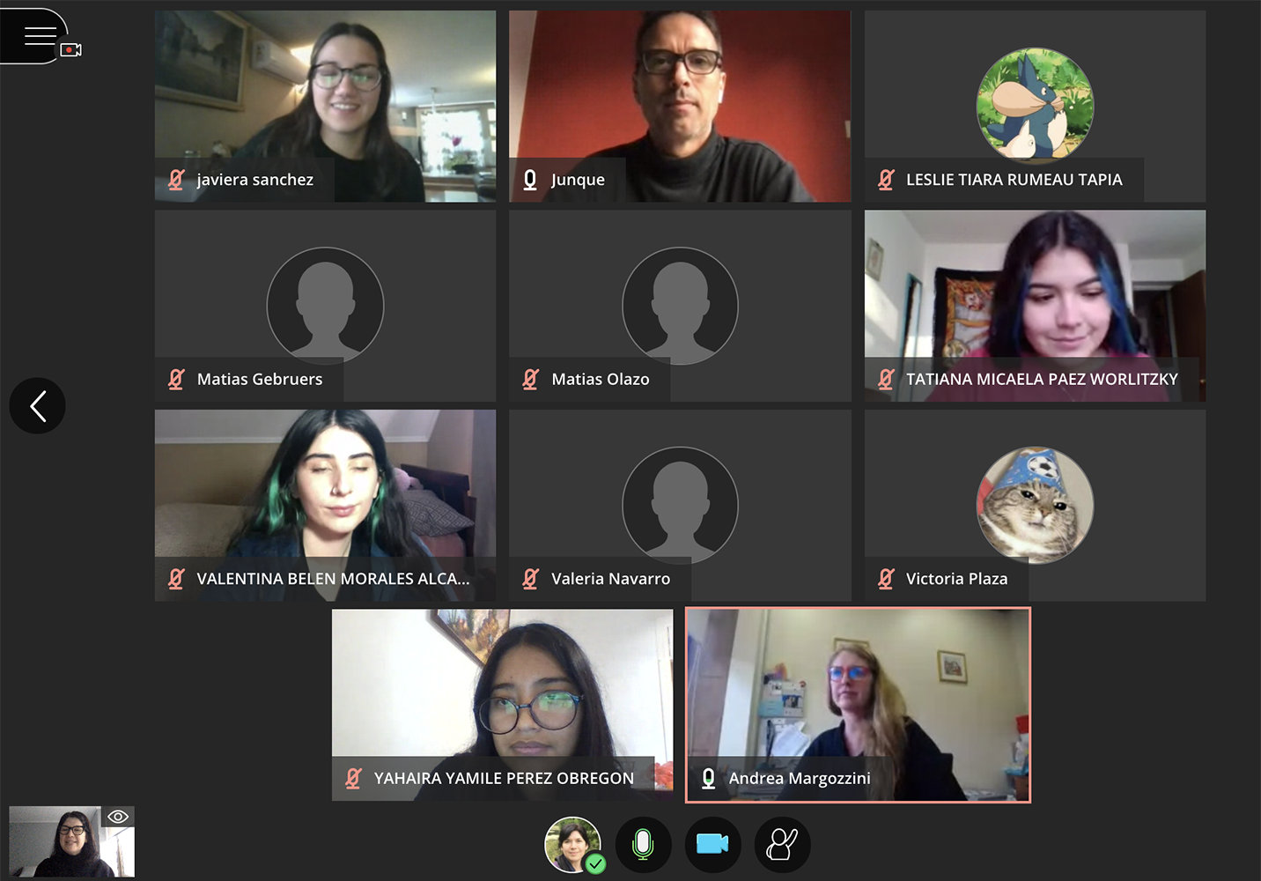Select Valentina Belen Morales video tile
The height and width of the screenshot is (881, 1261).
[x=325, y=505]
